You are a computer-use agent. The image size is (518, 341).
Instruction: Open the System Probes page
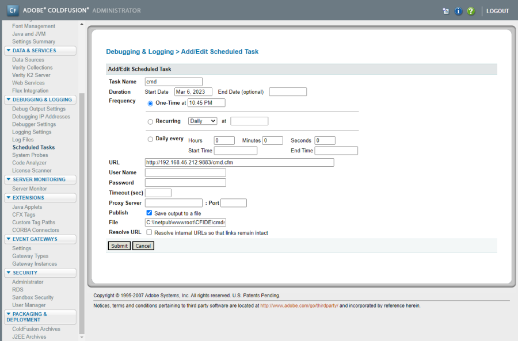pos(30,155)
